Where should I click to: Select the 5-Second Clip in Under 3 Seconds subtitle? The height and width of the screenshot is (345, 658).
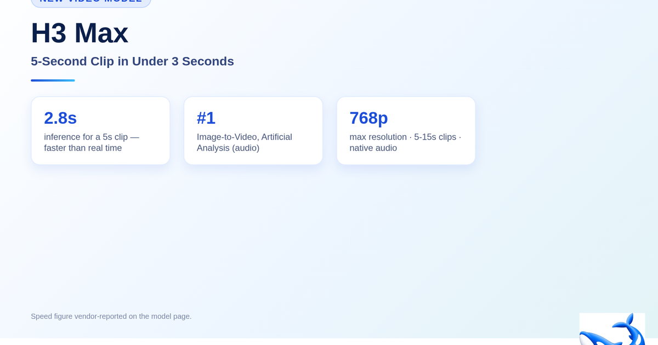(132, 61)
